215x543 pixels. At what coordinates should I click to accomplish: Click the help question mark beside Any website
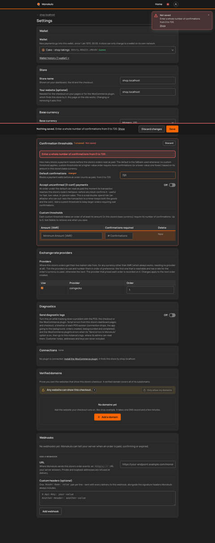(95, 390)
